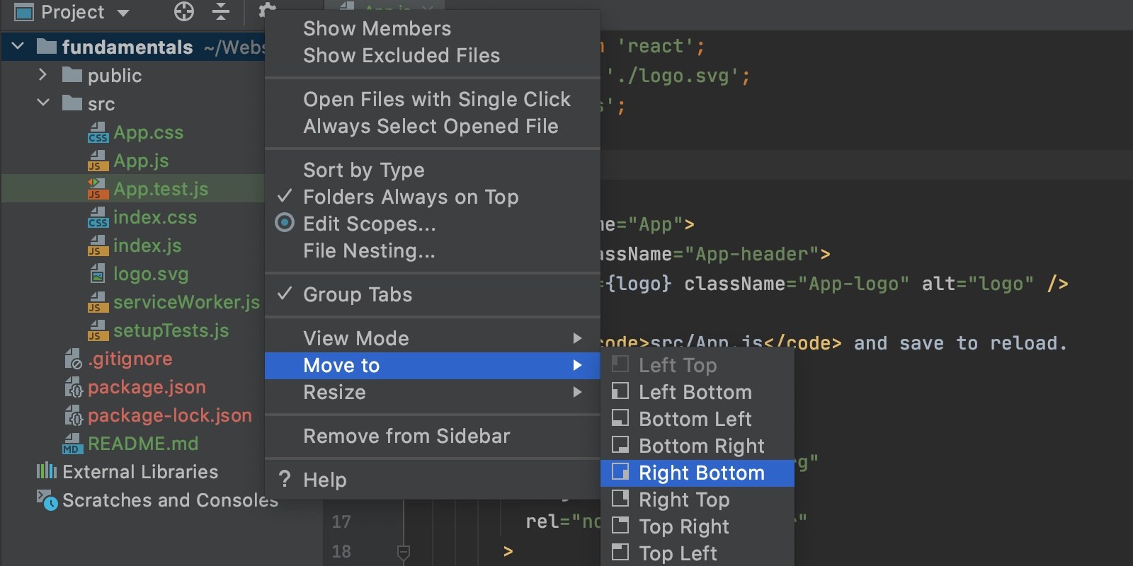This screenshot has width=1133, height=566.
Task: Click the README.md markdown icon
Action: [71, 444]
